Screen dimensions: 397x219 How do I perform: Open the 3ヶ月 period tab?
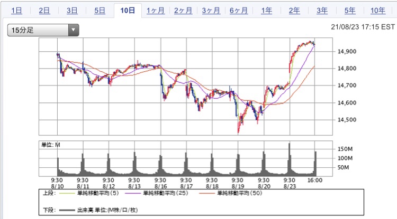[211, 11]
